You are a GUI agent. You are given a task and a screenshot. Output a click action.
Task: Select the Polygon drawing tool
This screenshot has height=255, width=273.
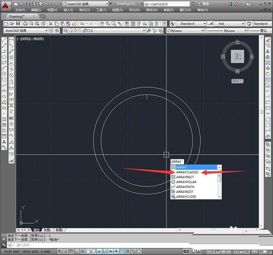pyautogui.click(x=4, y=57)
